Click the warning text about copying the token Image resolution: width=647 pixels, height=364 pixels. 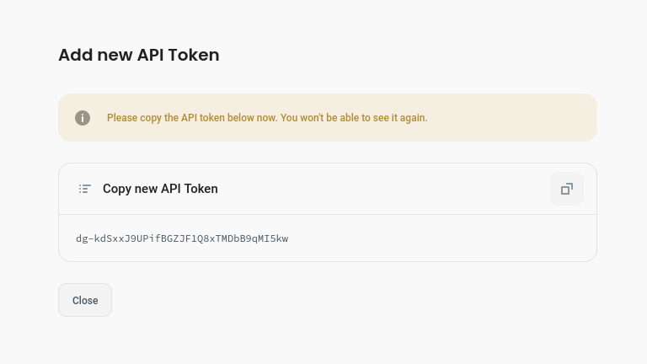(x=267, y=118)
